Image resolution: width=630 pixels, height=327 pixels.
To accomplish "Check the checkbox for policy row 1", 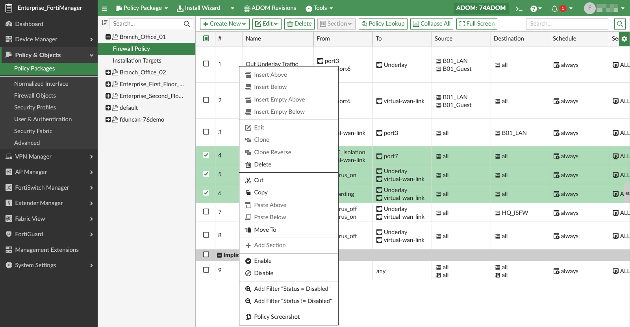I will point(206,64).
